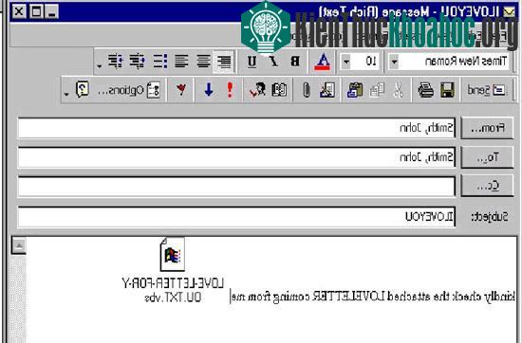
Task: Print the message using the printer icon
Action: [x=426, y=90]
